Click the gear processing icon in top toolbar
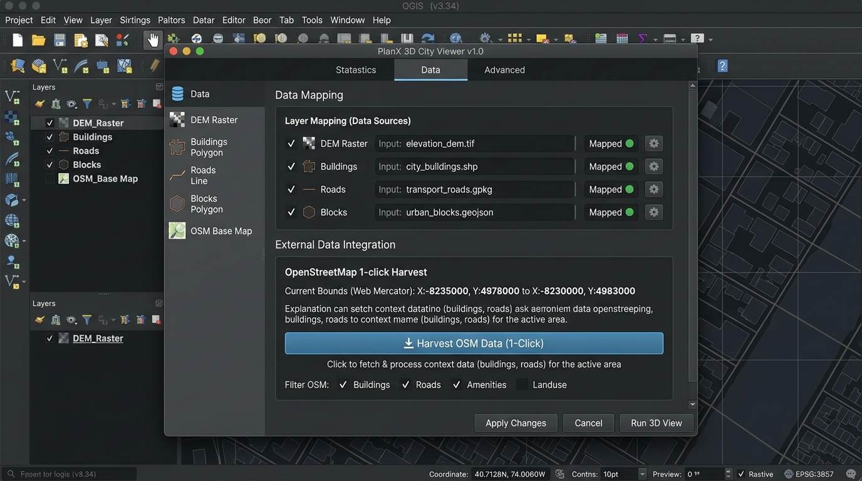The width and height of the screenshot is (862, 481). pos(484,39)
